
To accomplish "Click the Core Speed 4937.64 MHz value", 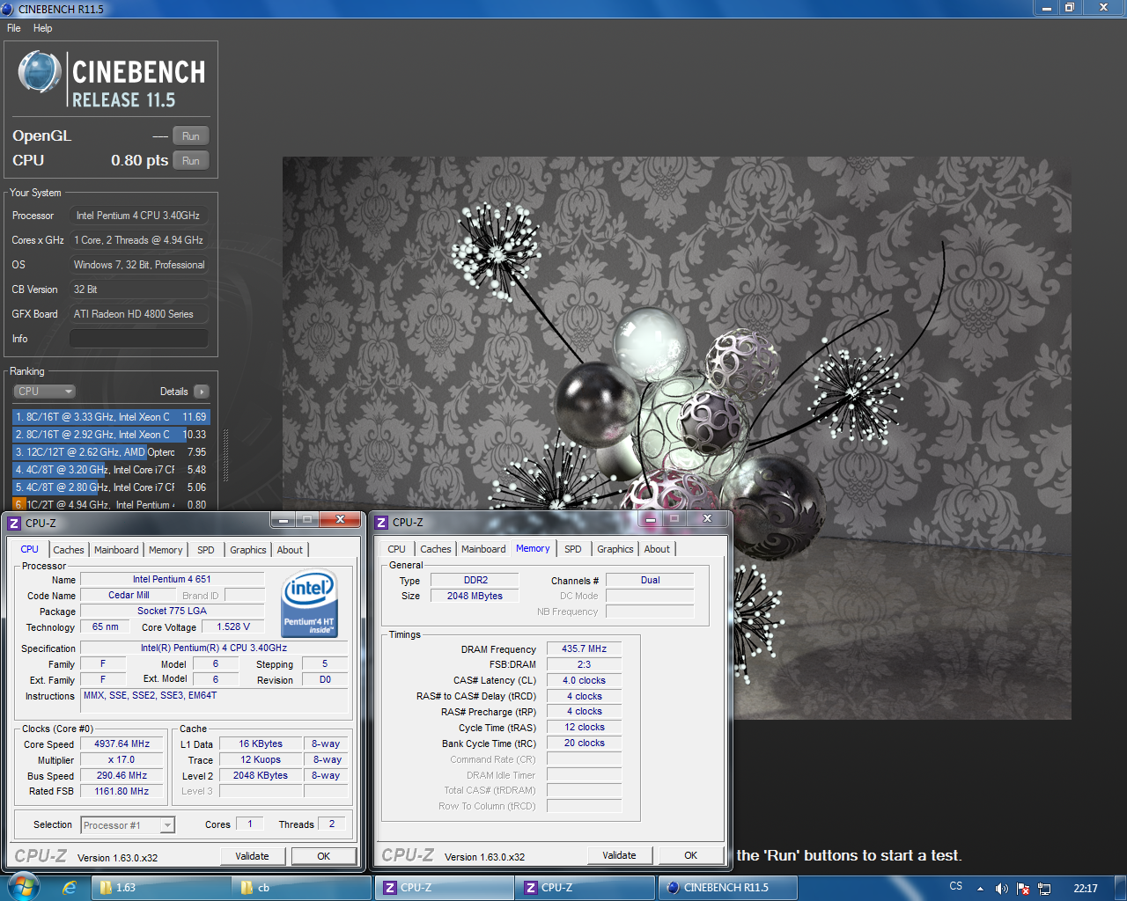I will [122, 744].
